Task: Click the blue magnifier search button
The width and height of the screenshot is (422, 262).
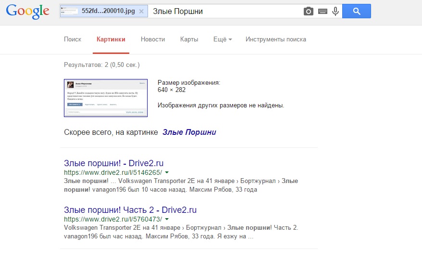Action: 357,11
